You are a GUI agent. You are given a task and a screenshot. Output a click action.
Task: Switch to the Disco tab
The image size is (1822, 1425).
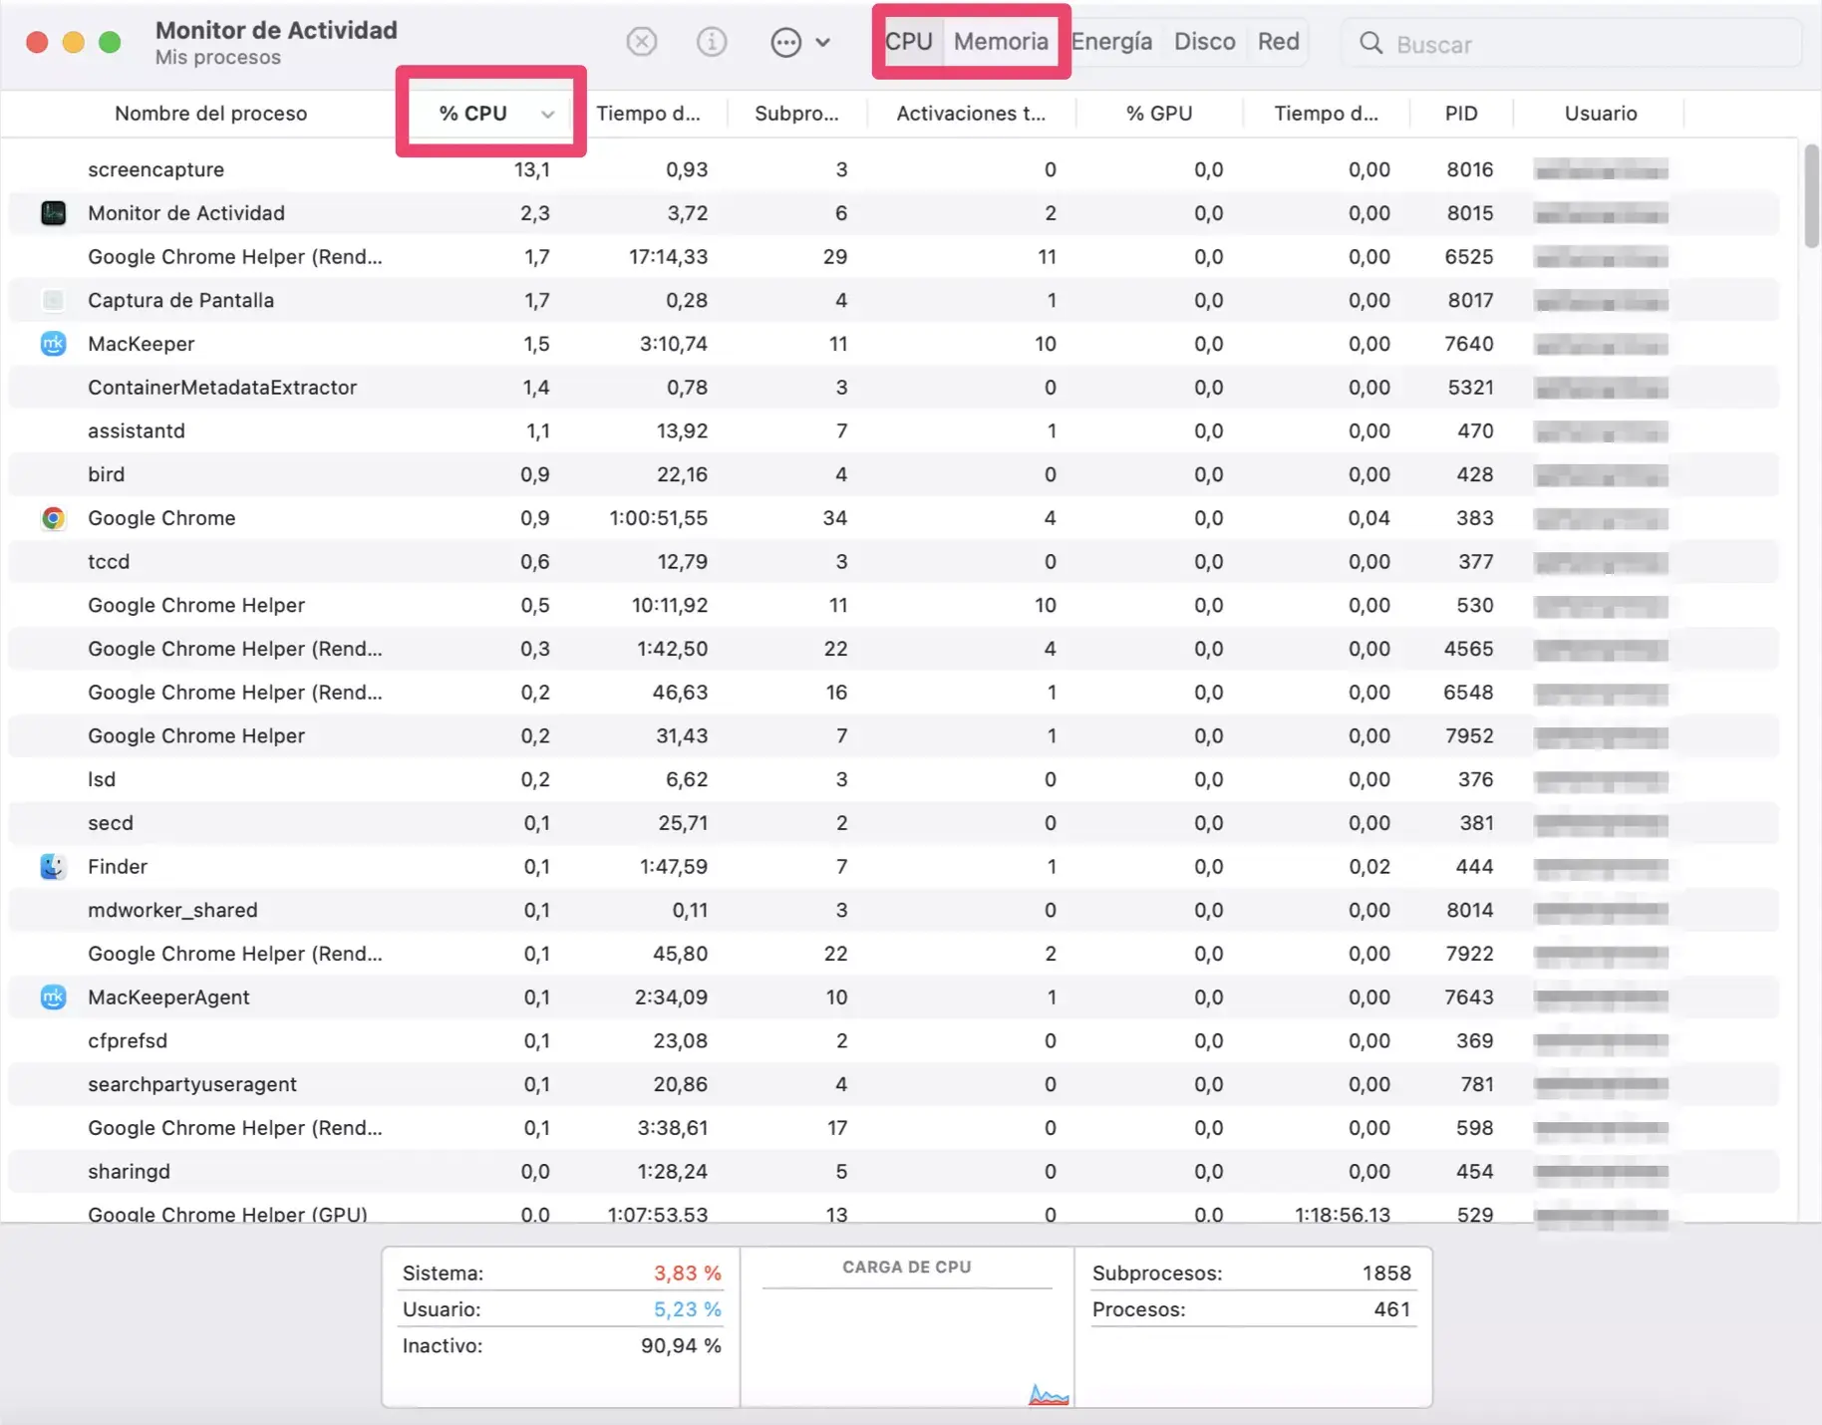(x=1204, y=42)
